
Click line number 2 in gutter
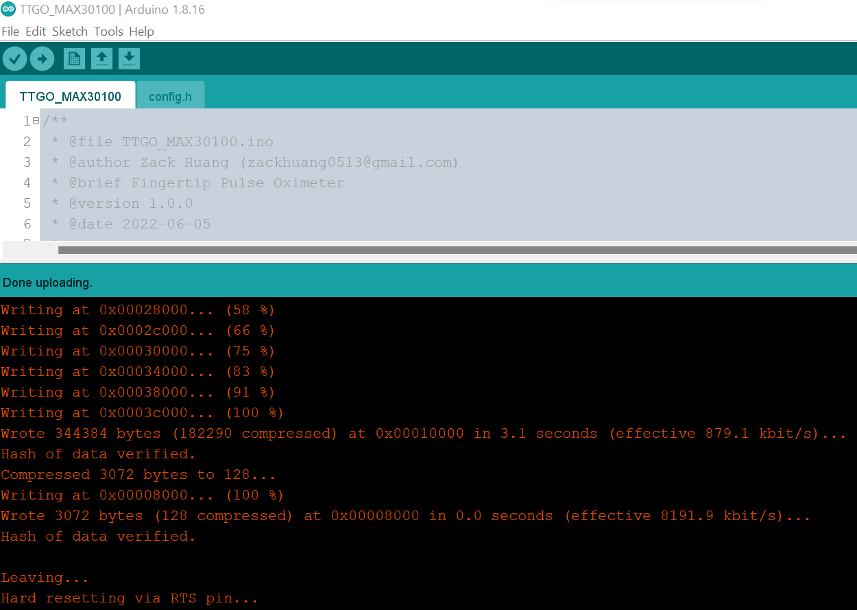27,142
